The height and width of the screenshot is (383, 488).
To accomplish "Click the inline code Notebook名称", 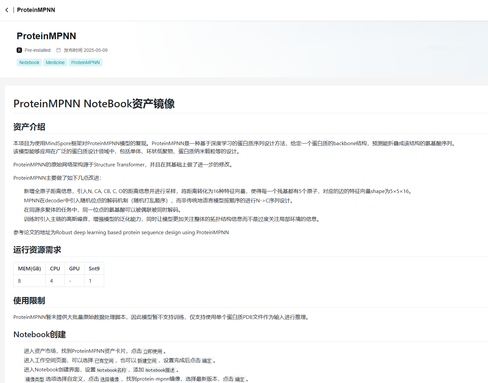I will [x=112, y=370].
